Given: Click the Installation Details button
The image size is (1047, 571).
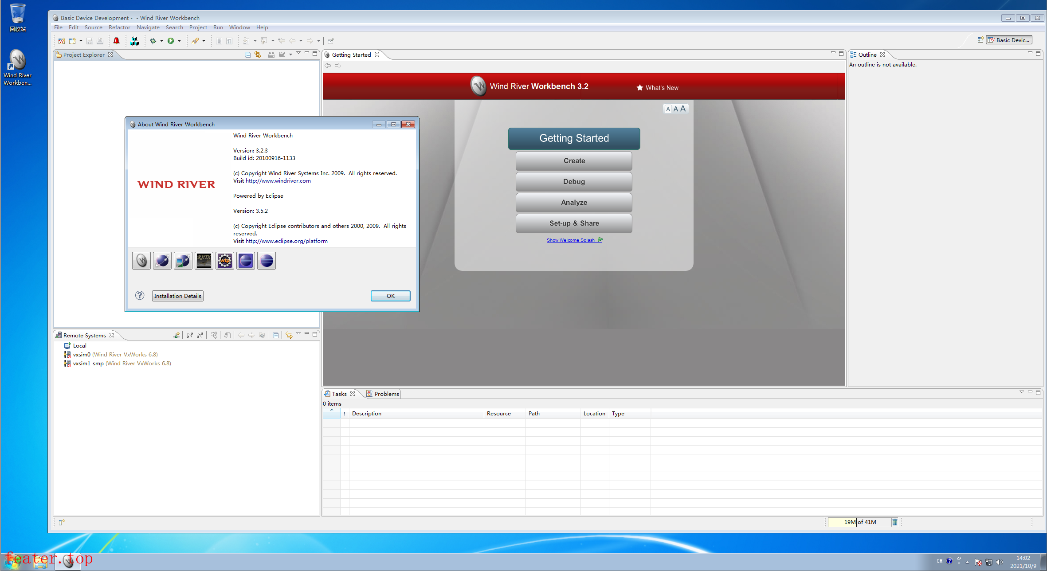Looking at the screenshot, I should coord(177,296).
